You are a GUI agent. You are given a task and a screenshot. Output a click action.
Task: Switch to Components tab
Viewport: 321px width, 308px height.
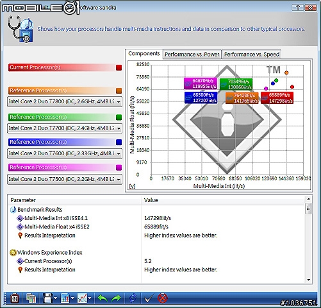click(x=144, y=53)
